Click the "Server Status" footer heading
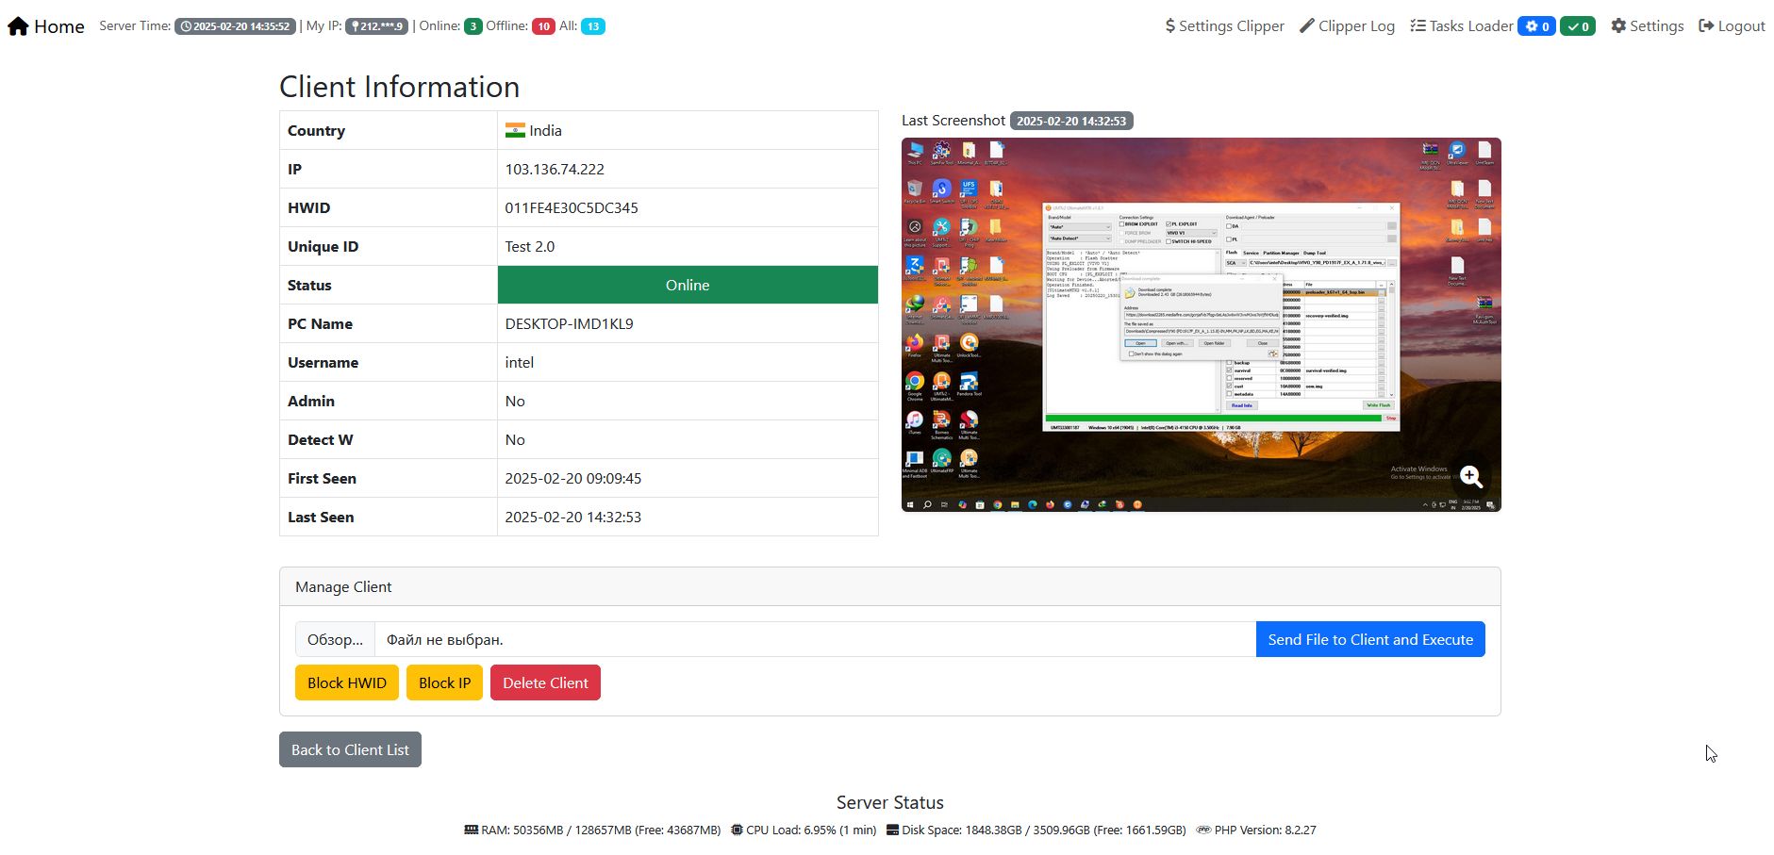This screenshot has height=855, width=1774. (889, 802)
